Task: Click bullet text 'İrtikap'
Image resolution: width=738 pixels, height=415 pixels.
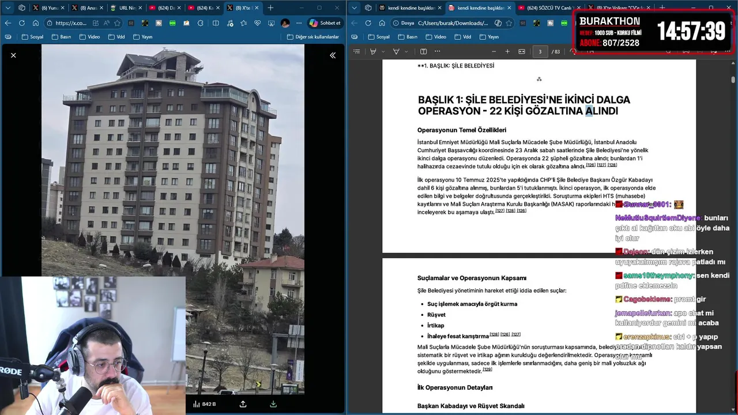Action: point(436,326)
